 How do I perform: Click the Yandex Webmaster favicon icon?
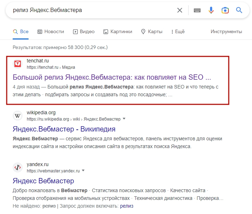pos(18,167)
